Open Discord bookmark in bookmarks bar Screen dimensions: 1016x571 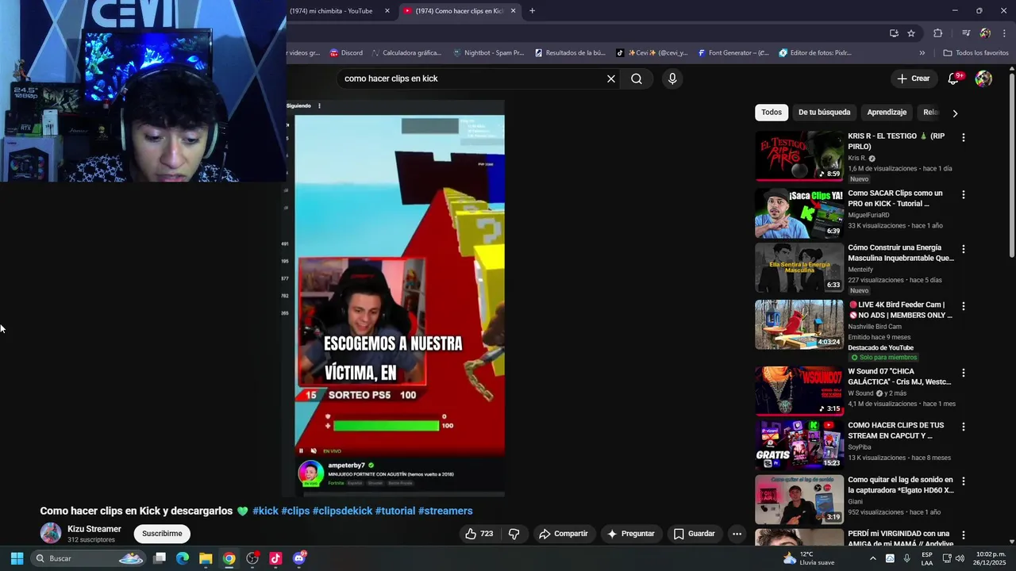(346, 53)
